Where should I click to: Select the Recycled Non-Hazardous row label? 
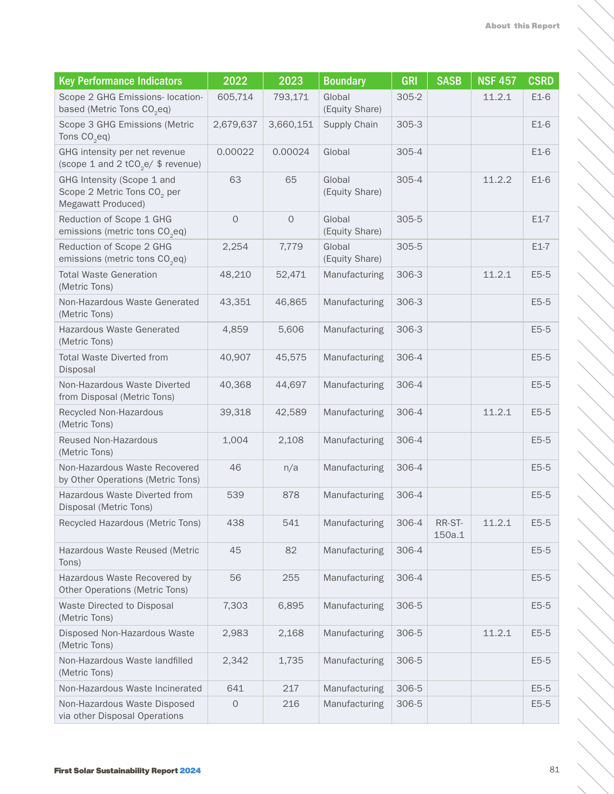pos(111,418)
